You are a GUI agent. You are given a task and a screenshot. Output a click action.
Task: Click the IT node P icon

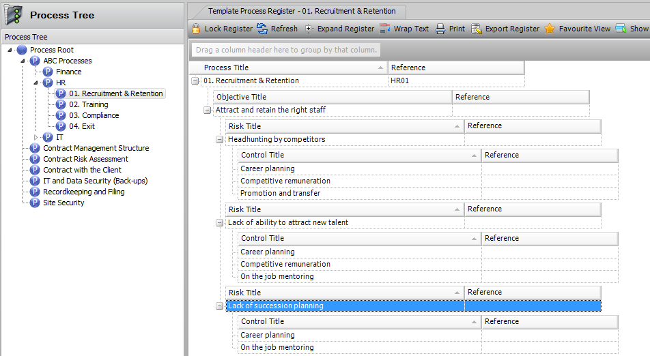point(48,137)
